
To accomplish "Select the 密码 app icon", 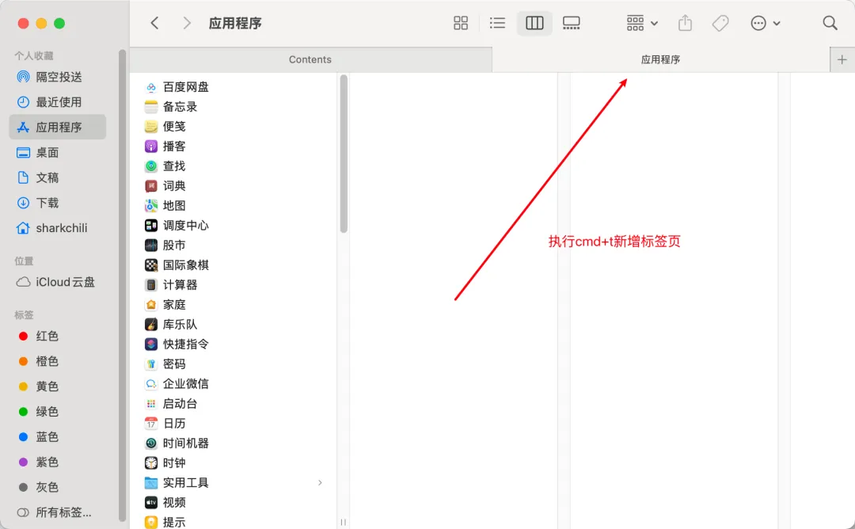I will tap(151, 363).
